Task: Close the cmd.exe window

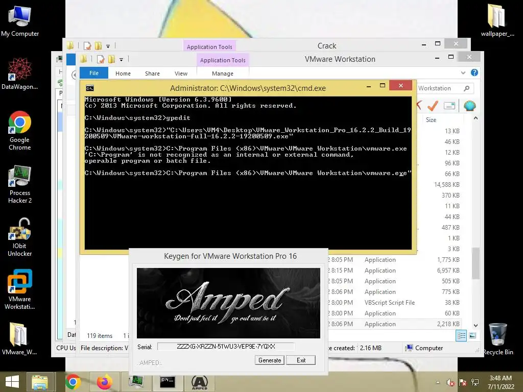Action: point(400,86)
